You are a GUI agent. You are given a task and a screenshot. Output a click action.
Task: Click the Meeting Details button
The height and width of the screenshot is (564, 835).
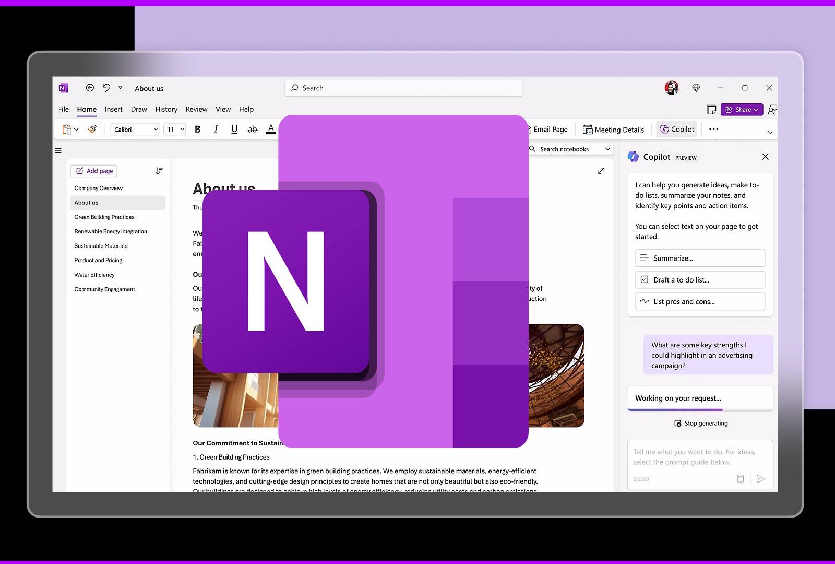coord(613,130)
